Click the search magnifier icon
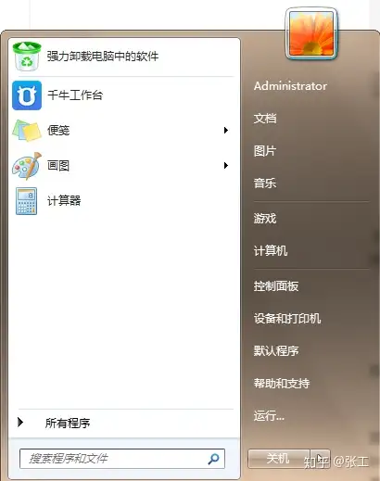 pyautogui.click(x=213, y=459)
